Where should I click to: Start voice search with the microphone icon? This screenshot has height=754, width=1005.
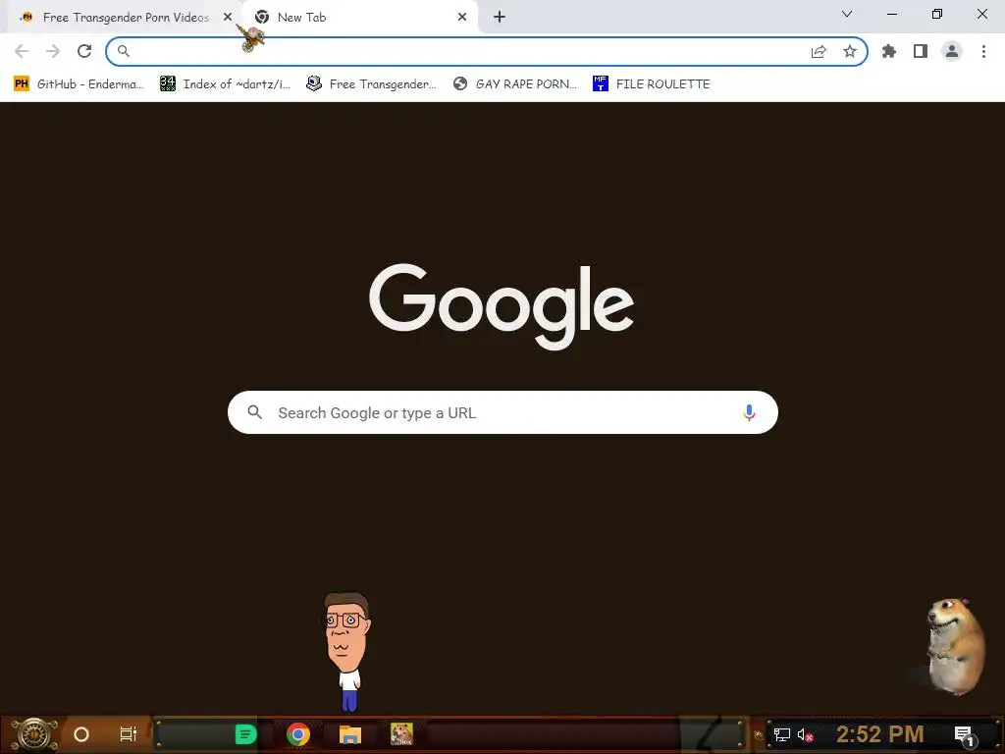pyautogui.click(x=749, y=412)
